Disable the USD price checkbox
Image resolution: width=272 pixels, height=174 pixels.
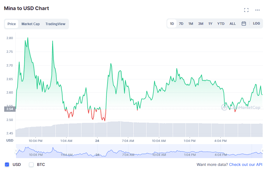pyautogui.click(x=7, y=165)
